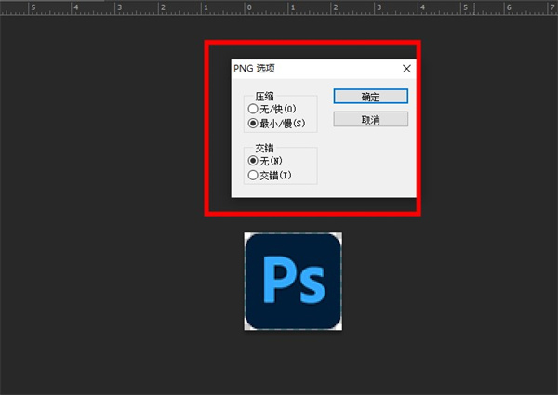Image resolution: width=558 pixels, height=395 pixels.
Task: Click the 取消 cancel button
Action: [x=370, y=120]
